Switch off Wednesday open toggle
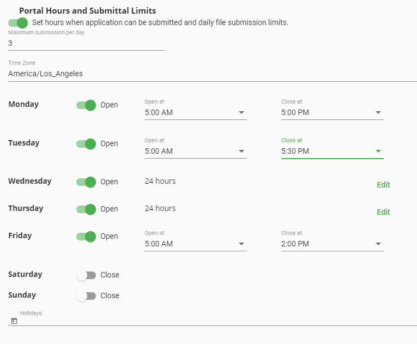Viewport: 417px width, 344px height. pos(86,182)
